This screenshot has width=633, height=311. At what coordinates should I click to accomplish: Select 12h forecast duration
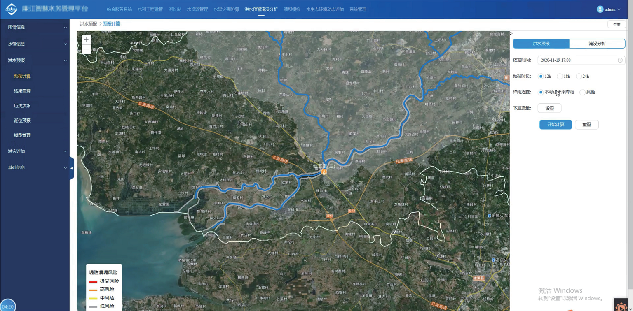[544, 76]
